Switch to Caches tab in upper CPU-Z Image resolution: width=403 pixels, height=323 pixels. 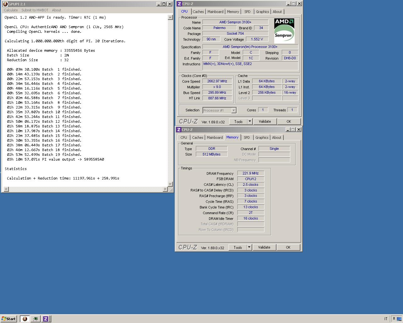(198, 12)
